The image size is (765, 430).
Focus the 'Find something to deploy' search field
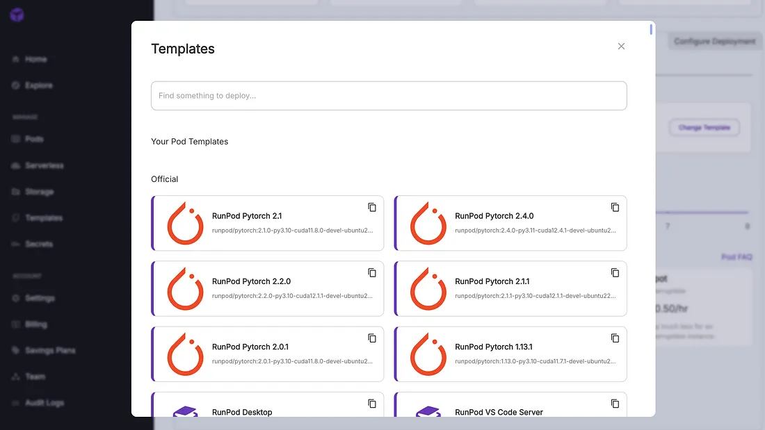click(389, 96)
